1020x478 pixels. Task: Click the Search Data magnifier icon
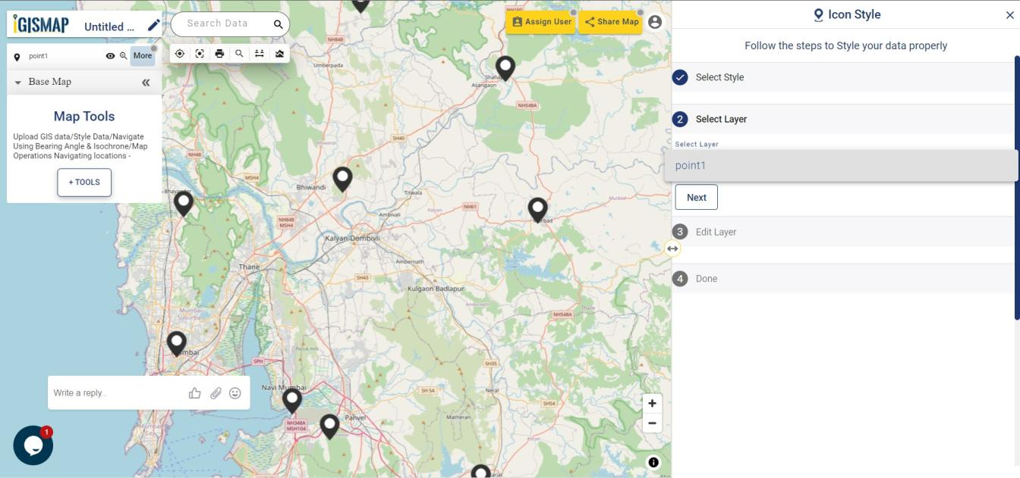pos(279,24)
